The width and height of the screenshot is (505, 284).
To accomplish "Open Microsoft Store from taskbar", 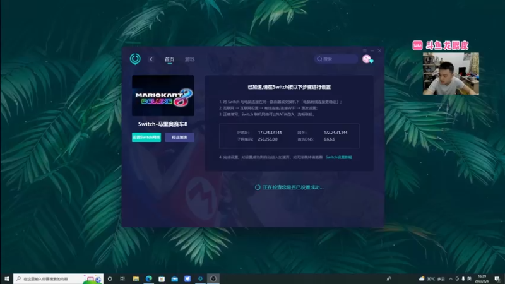I will [162, 279].
